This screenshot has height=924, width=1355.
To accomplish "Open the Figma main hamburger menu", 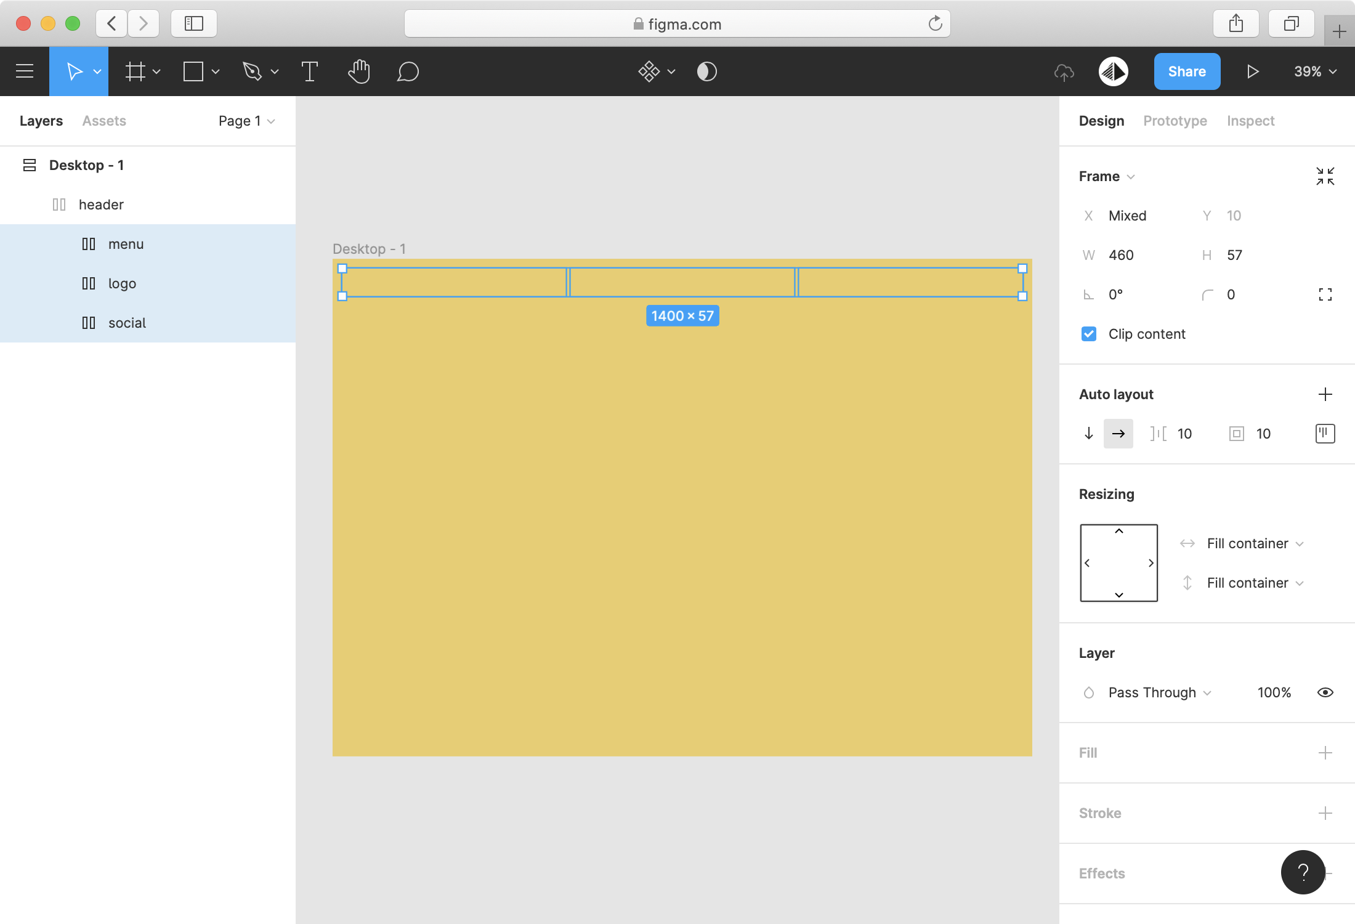I will pyautogui.click(x=25, y=71).
